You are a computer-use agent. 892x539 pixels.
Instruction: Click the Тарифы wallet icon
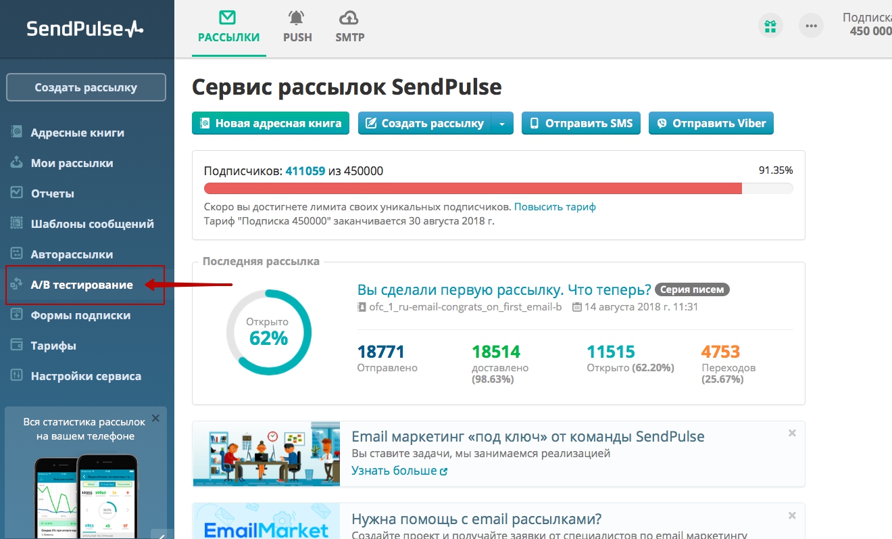point(17,345)
